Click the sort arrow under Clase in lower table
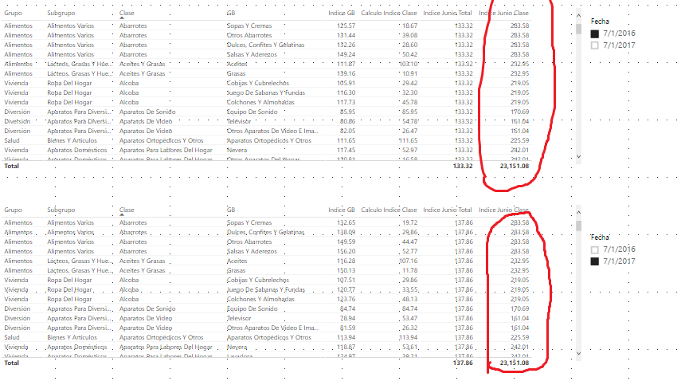This screenshot has width=681, height=381. pyautogui.click(x=122, y=215)
